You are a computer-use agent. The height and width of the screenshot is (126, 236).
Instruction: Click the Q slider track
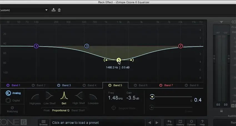173,97
